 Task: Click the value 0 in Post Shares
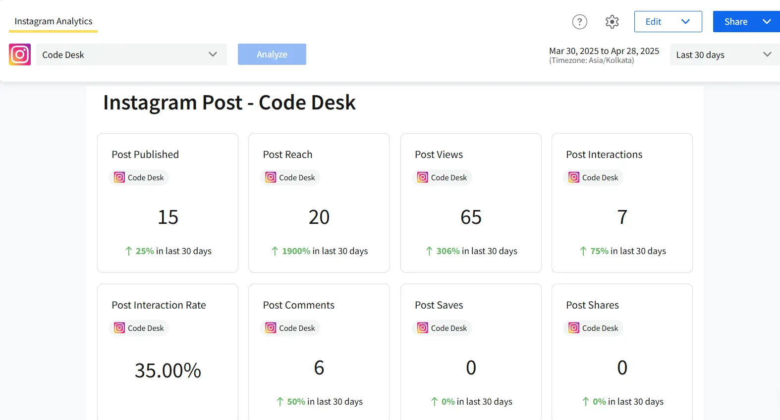coord(622,367)
